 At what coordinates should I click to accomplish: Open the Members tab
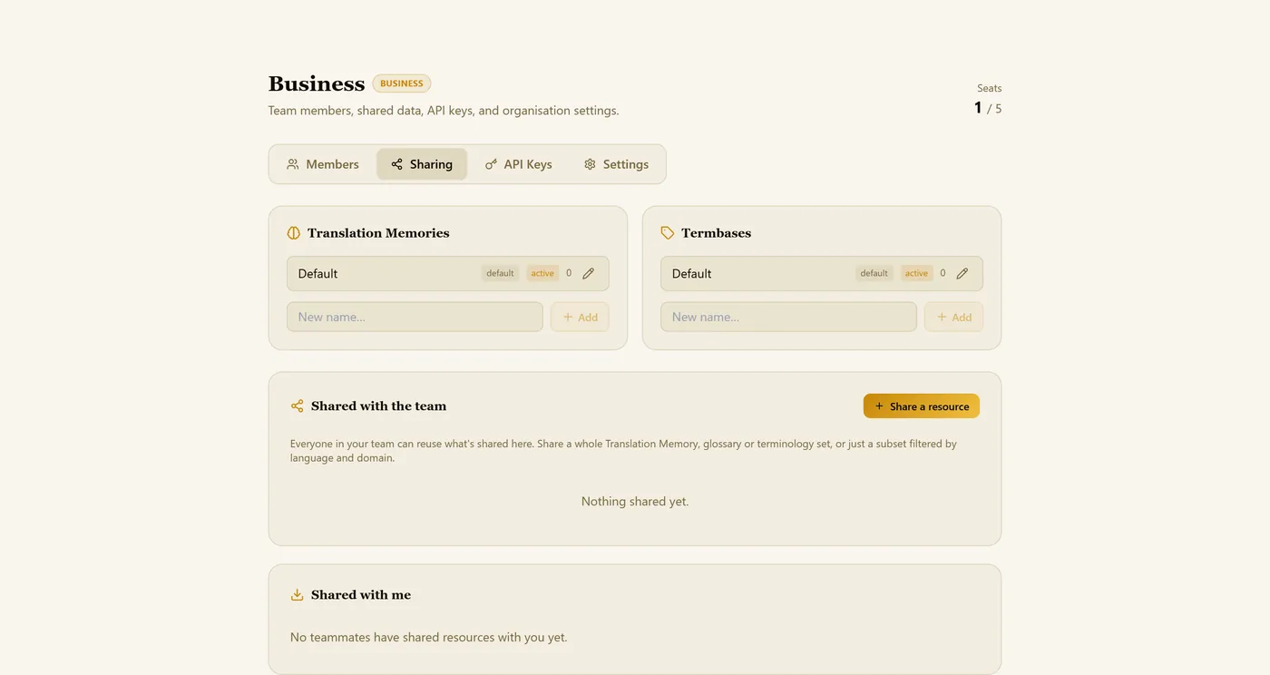click(x=323, y=164)
